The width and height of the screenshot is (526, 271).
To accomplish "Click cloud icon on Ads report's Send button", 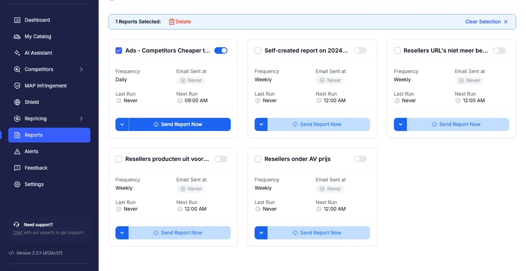I will click(156, 124).
